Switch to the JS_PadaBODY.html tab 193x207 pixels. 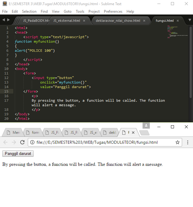click(x=36, y=21)
